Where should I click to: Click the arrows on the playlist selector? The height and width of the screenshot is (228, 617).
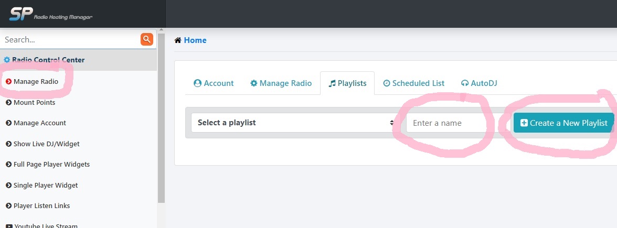pos(392,123)
